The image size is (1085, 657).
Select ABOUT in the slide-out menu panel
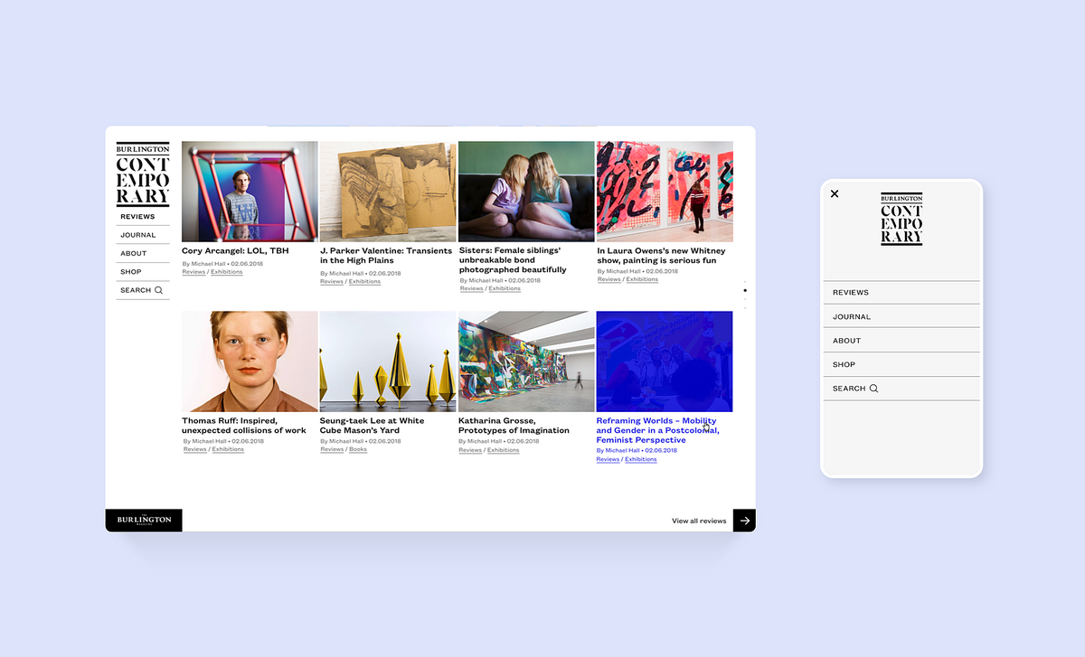[846, 340]
